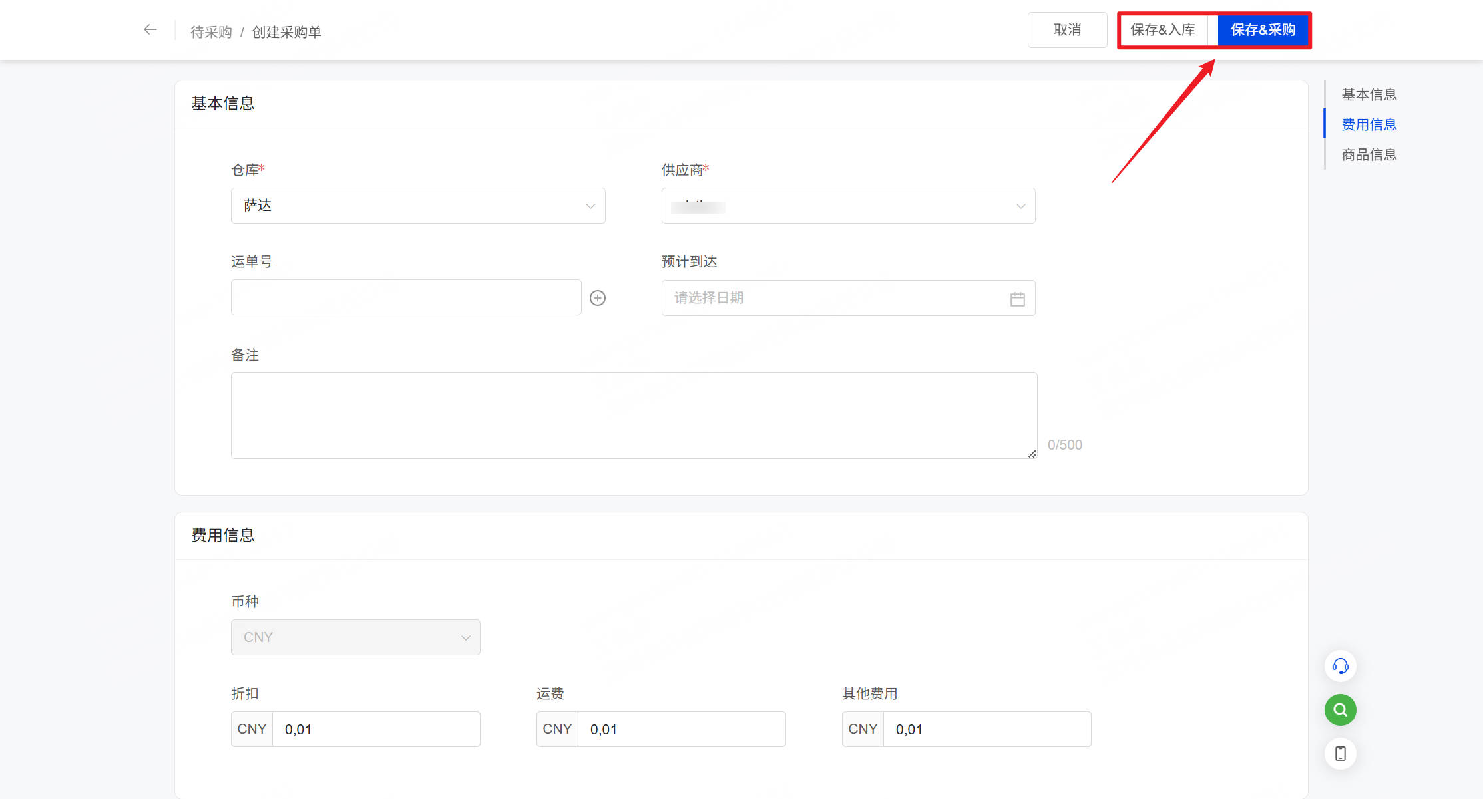The width and height of the screenshot is (1483, 799).
Task: Open customer service headset icon
Action: tap(1340, 666)
